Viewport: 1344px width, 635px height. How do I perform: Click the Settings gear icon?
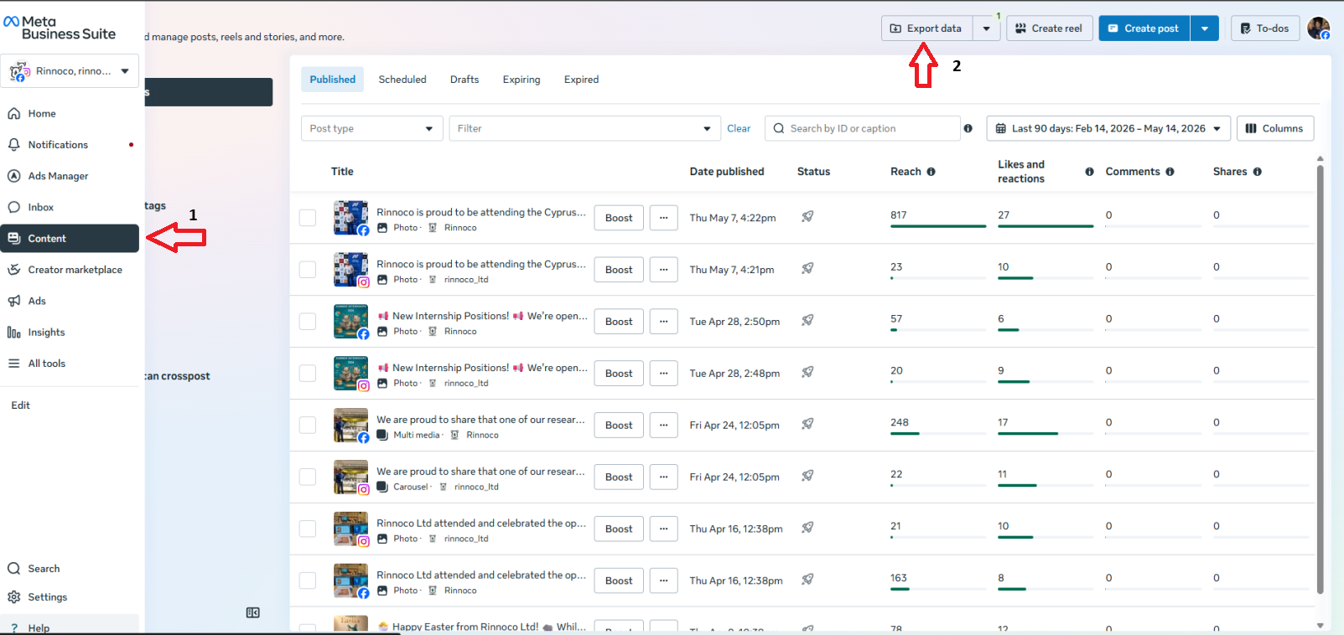[x=14, y=597]
